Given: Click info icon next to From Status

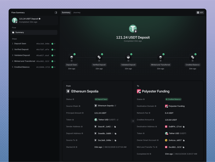Looking at the screenshot, I should tap(73, 99).
